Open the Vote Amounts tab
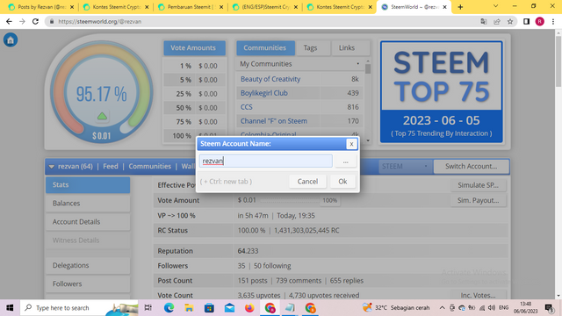Viewport: 562px width, 316px height. tap(195, 48)
